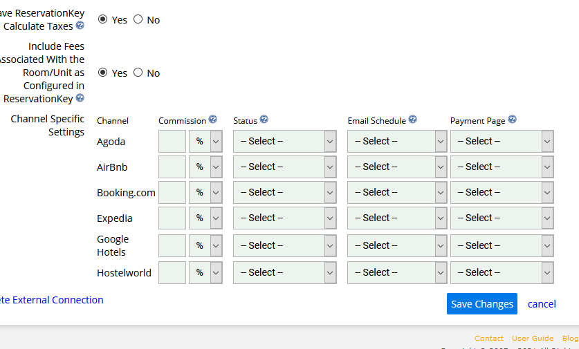The height and width of the screenshot is (349, 579).
Task: Open Booking.com Payment Page dropdown
Action: point(502,192)
